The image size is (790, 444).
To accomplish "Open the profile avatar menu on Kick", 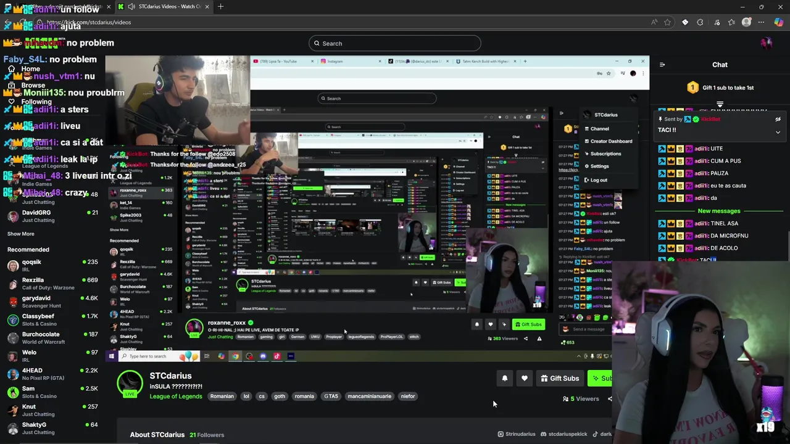I will pos(766,43).
